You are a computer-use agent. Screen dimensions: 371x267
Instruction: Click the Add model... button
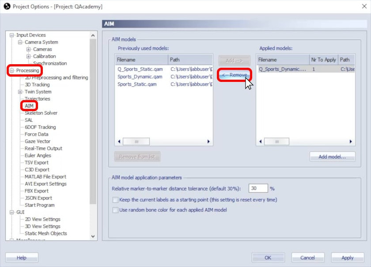pyautogui.click(x=332, y=157)
